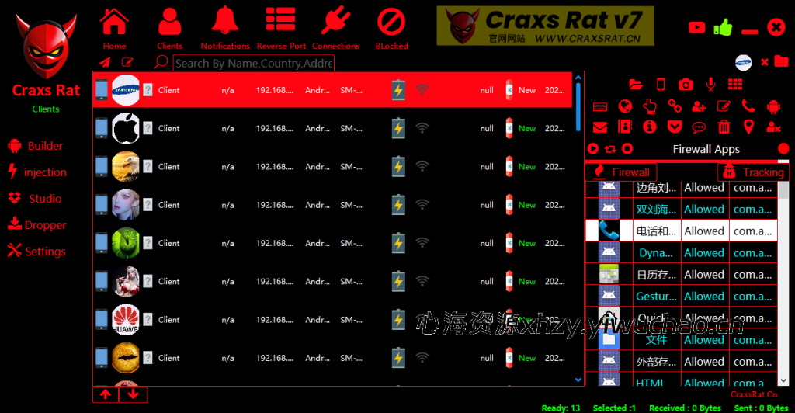795x413 pixels.
Task: Click the paper plane icon beside search
Action: tap(105, 62)
